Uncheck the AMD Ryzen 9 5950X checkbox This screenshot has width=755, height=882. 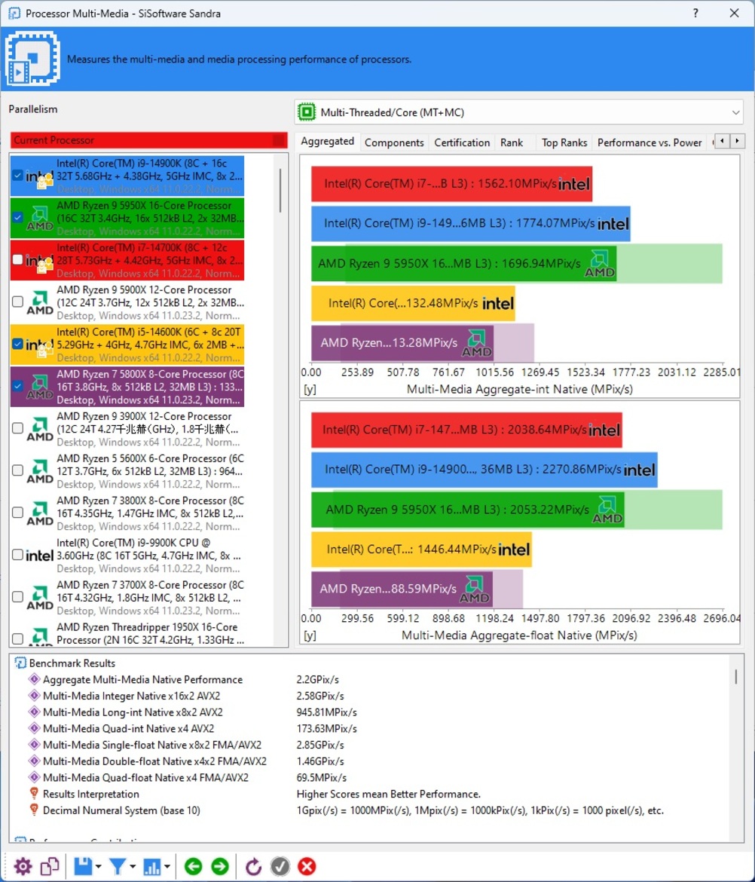click(17, 217)
